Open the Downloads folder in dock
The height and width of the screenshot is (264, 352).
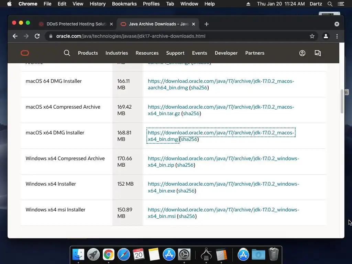pyautogui.click(x=258, y=255)
